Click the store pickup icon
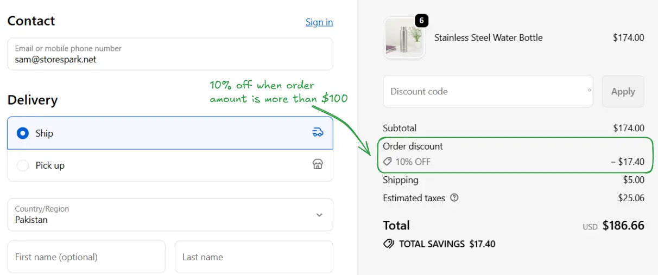The height and width of the screenshot is (275, 658). tap(318, 165)
